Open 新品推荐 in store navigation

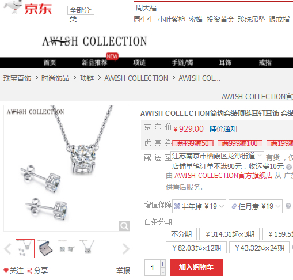click(94, 63)
